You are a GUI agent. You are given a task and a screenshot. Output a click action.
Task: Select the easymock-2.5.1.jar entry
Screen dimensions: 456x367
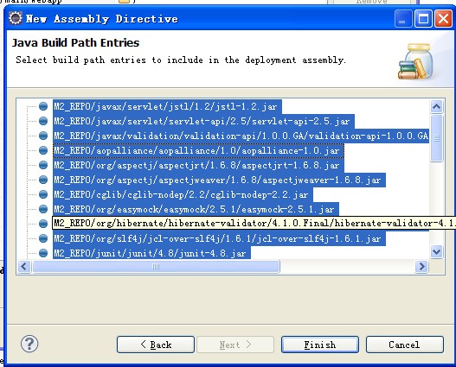(x=196, y=210)
